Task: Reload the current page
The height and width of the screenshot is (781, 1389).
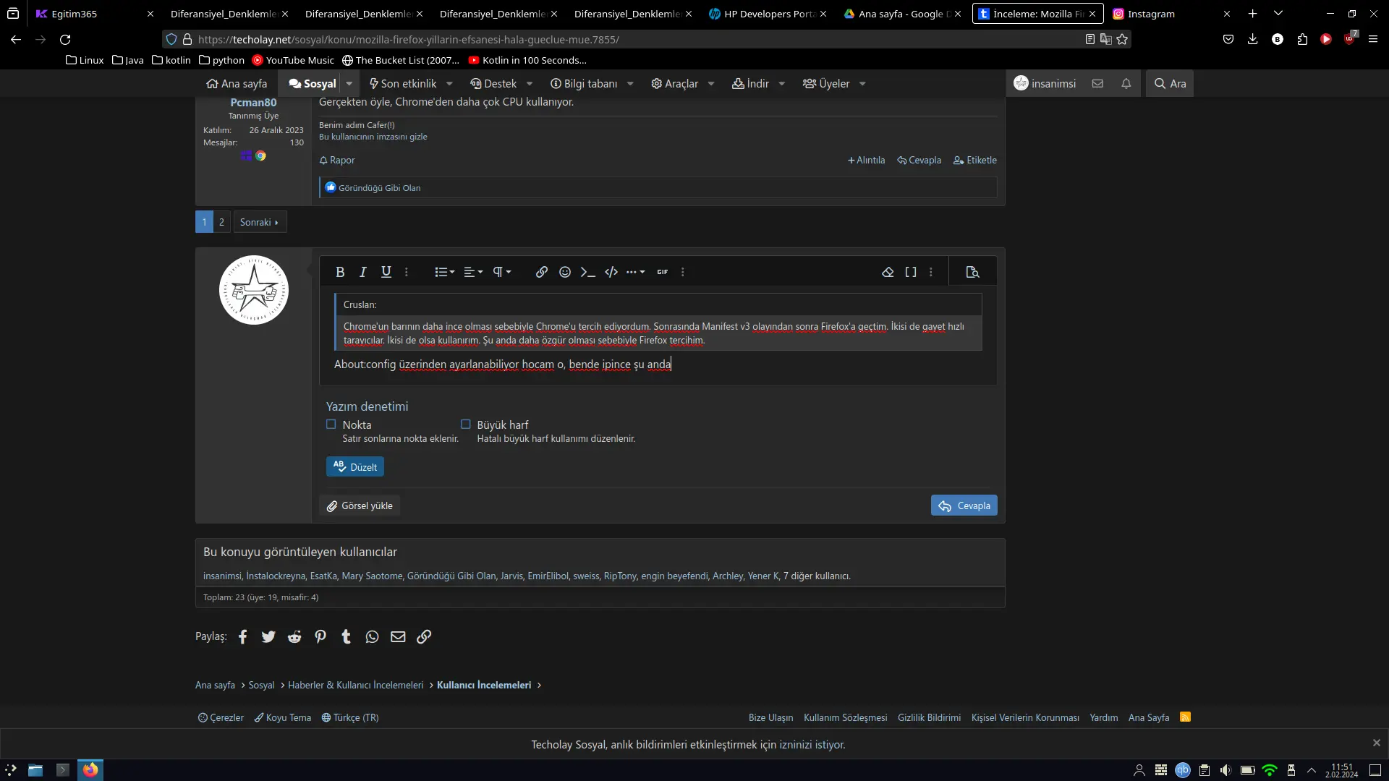Action: coord(65,40)
